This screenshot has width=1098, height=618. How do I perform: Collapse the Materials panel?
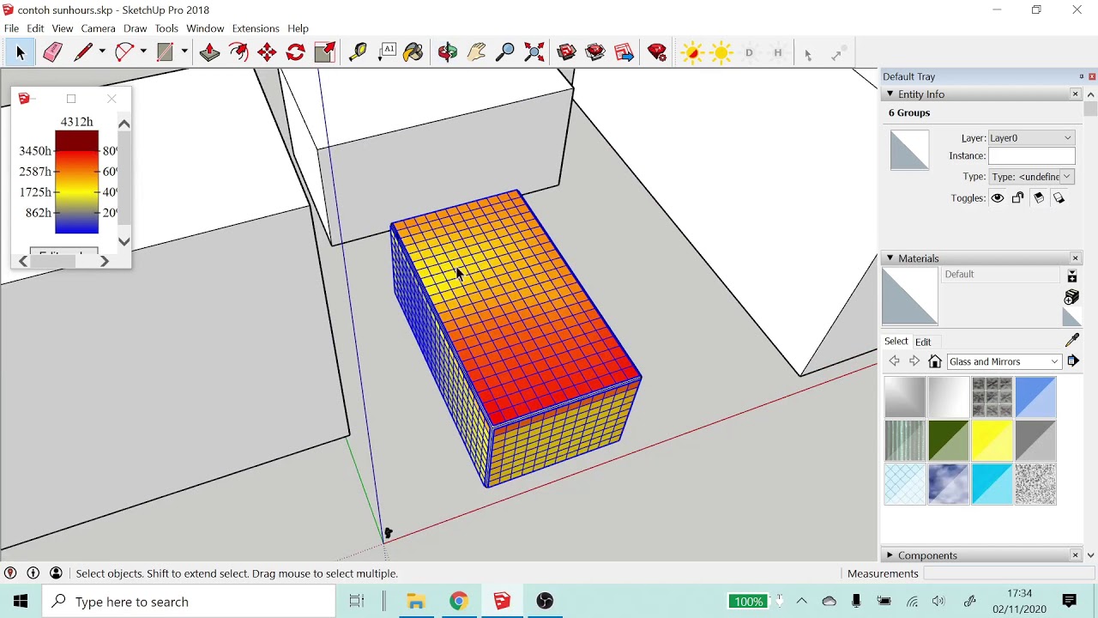click(890, 258)
